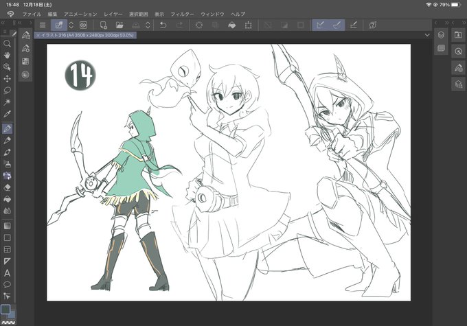Image resolution: width=467 pixels, height=326 pixels.
Task: Click the Help question-mark icon
Action: pos(373,25)
